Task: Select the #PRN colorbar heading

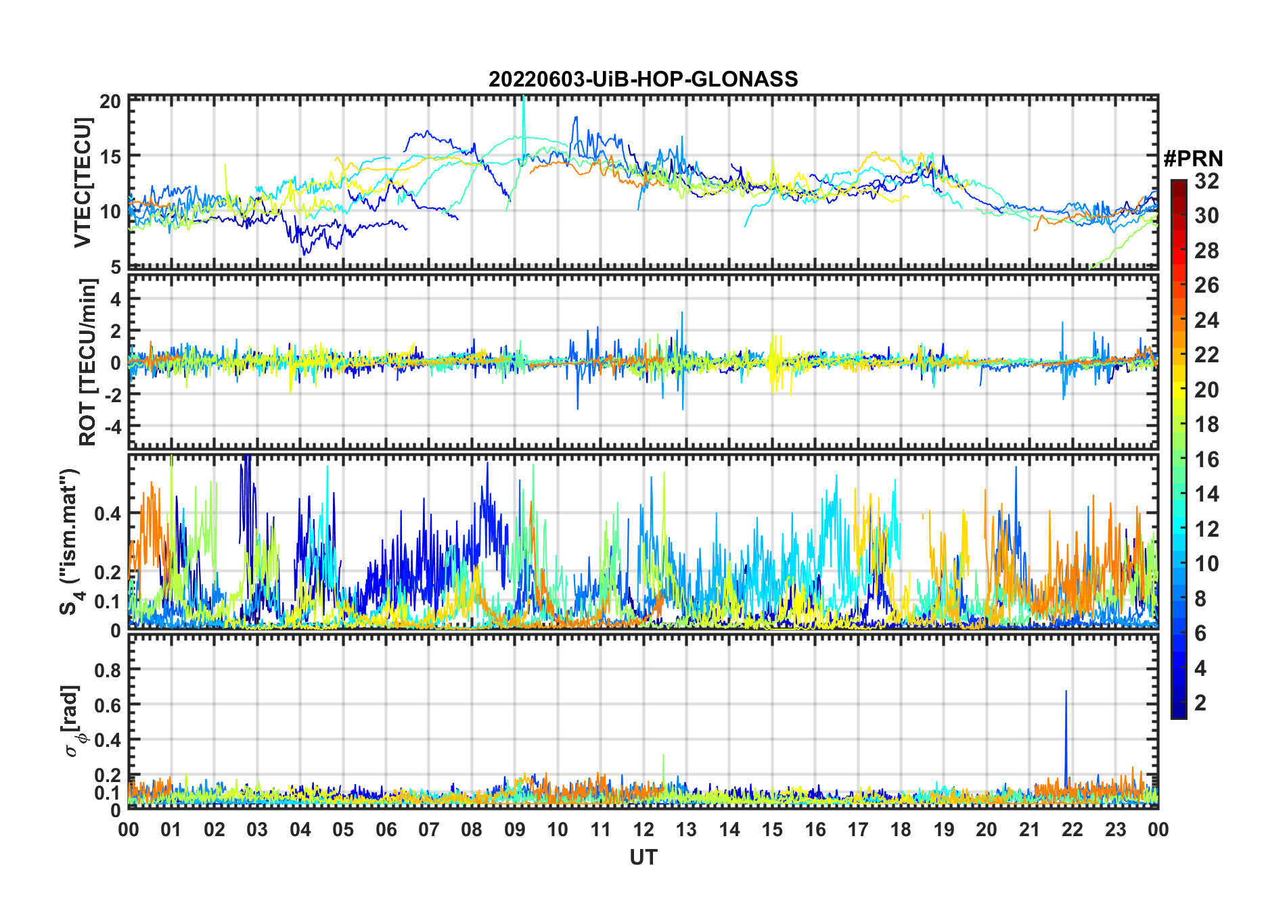Action: pyautogui.click(x=1193, y=159)
